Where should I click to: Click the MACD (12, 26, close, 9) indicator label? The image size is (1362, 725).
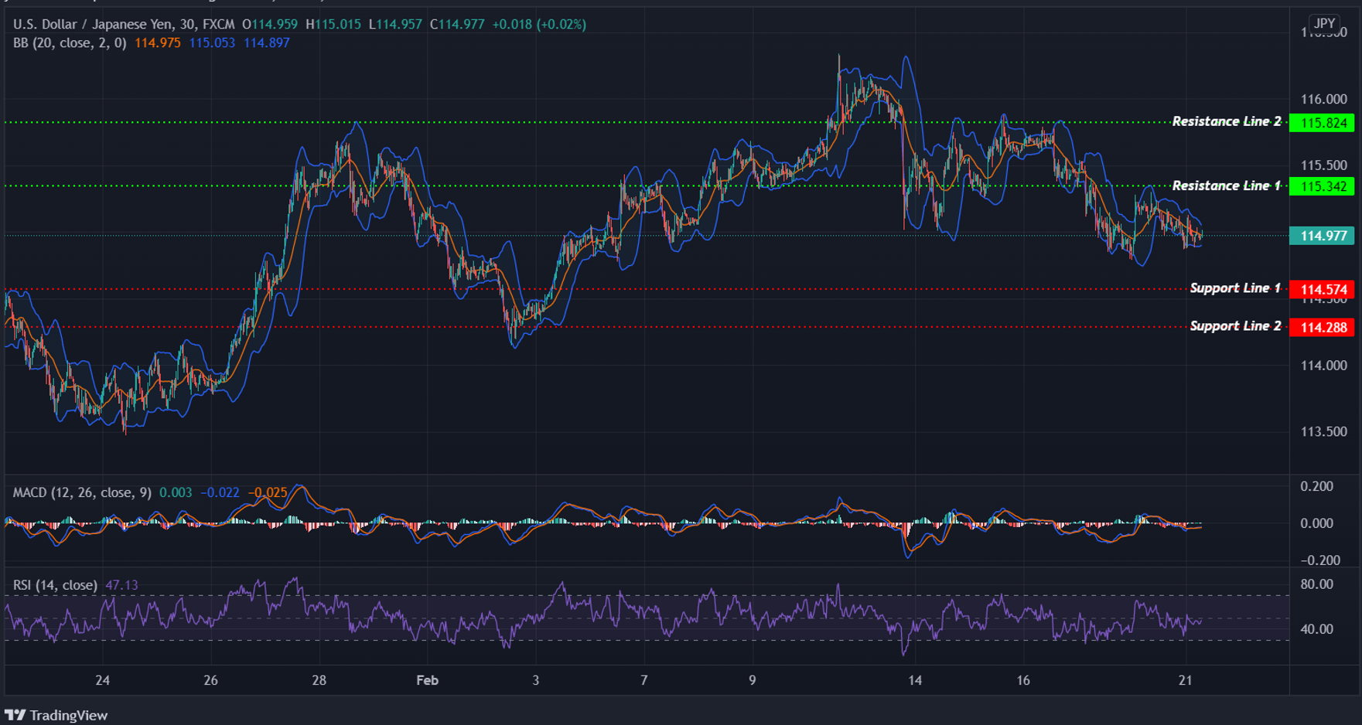pos(82,492)
